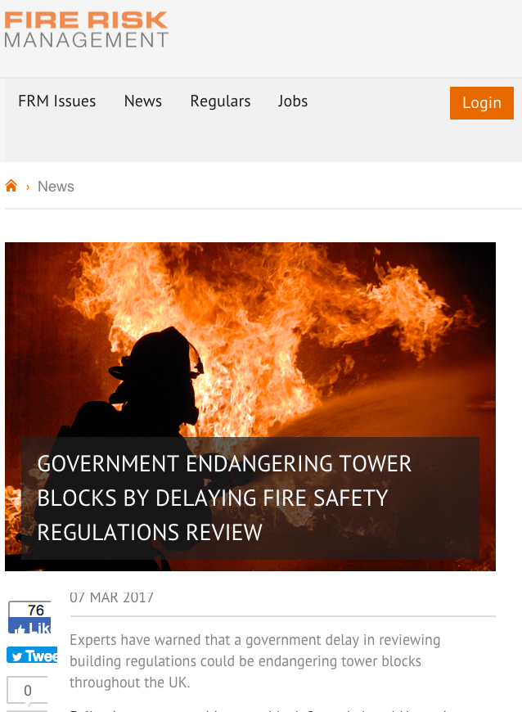Go to the Regulars section

tap(220, 101)
